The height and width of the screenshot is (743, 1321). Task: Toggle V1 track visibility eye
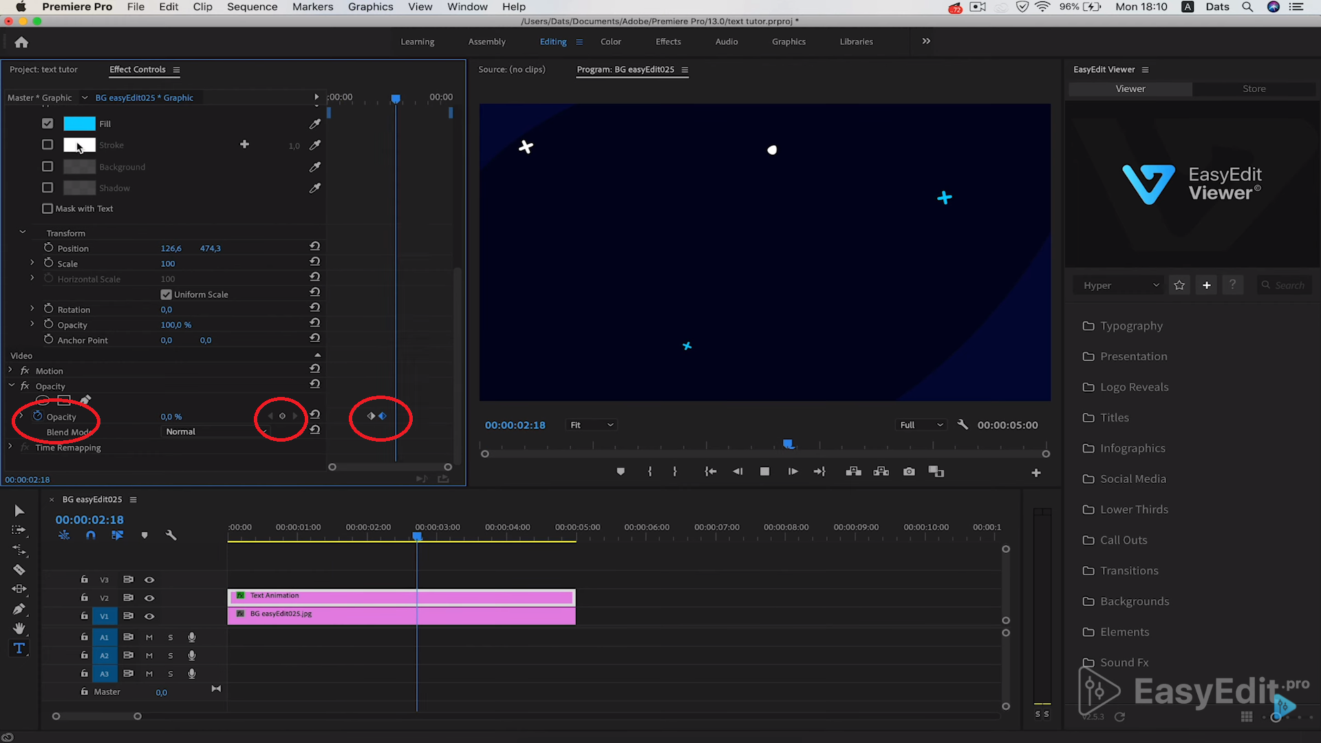(149, 616)
